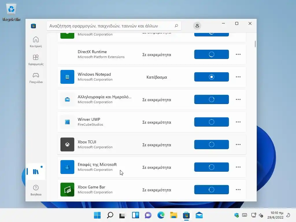
Task: Open more options for Αλληλογραφία και Ημερολόγιο
Action: click(238, 99)
